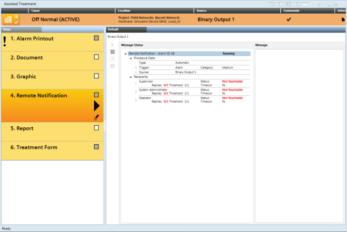Screen dimensions: 347x232
Task: Toggle the Report step checkbox
Action: click(96, 128)
